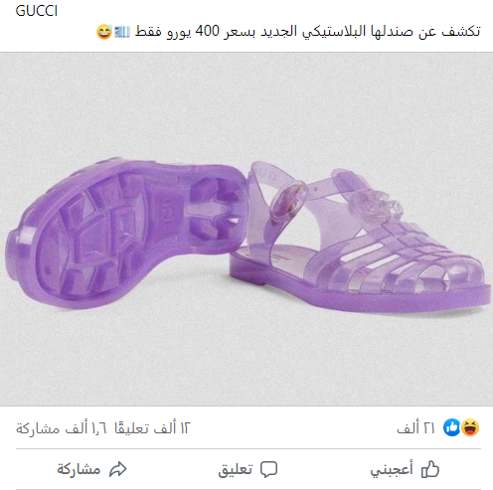Image resolution: width=493 pixels, height=490 pixels.
Task: Open the Haha laughing reaction icon
Action: click(x=470, y=427)
